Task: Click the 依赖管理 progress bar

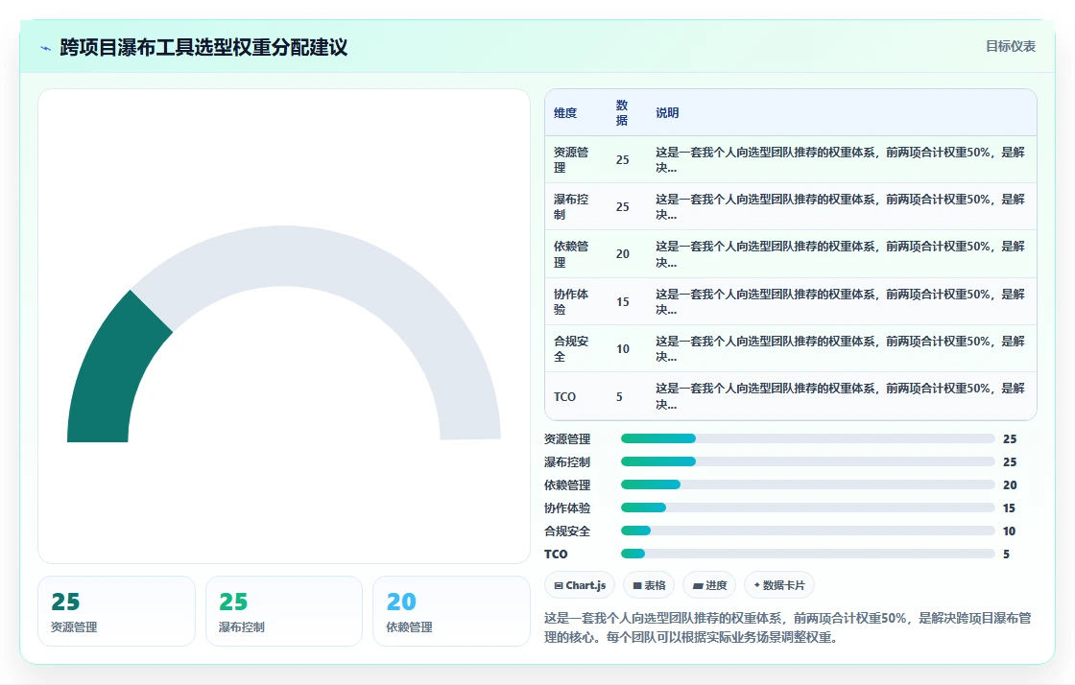Action: [x=807, y=484]
